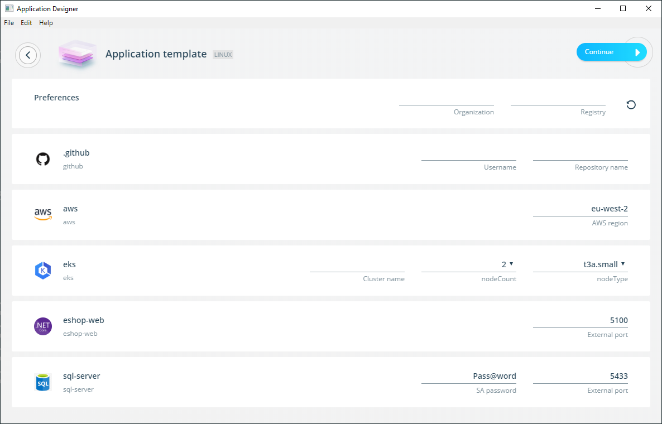Click the Application Designer title bar icon
This screenshot has width=662, height=424.
9,8
